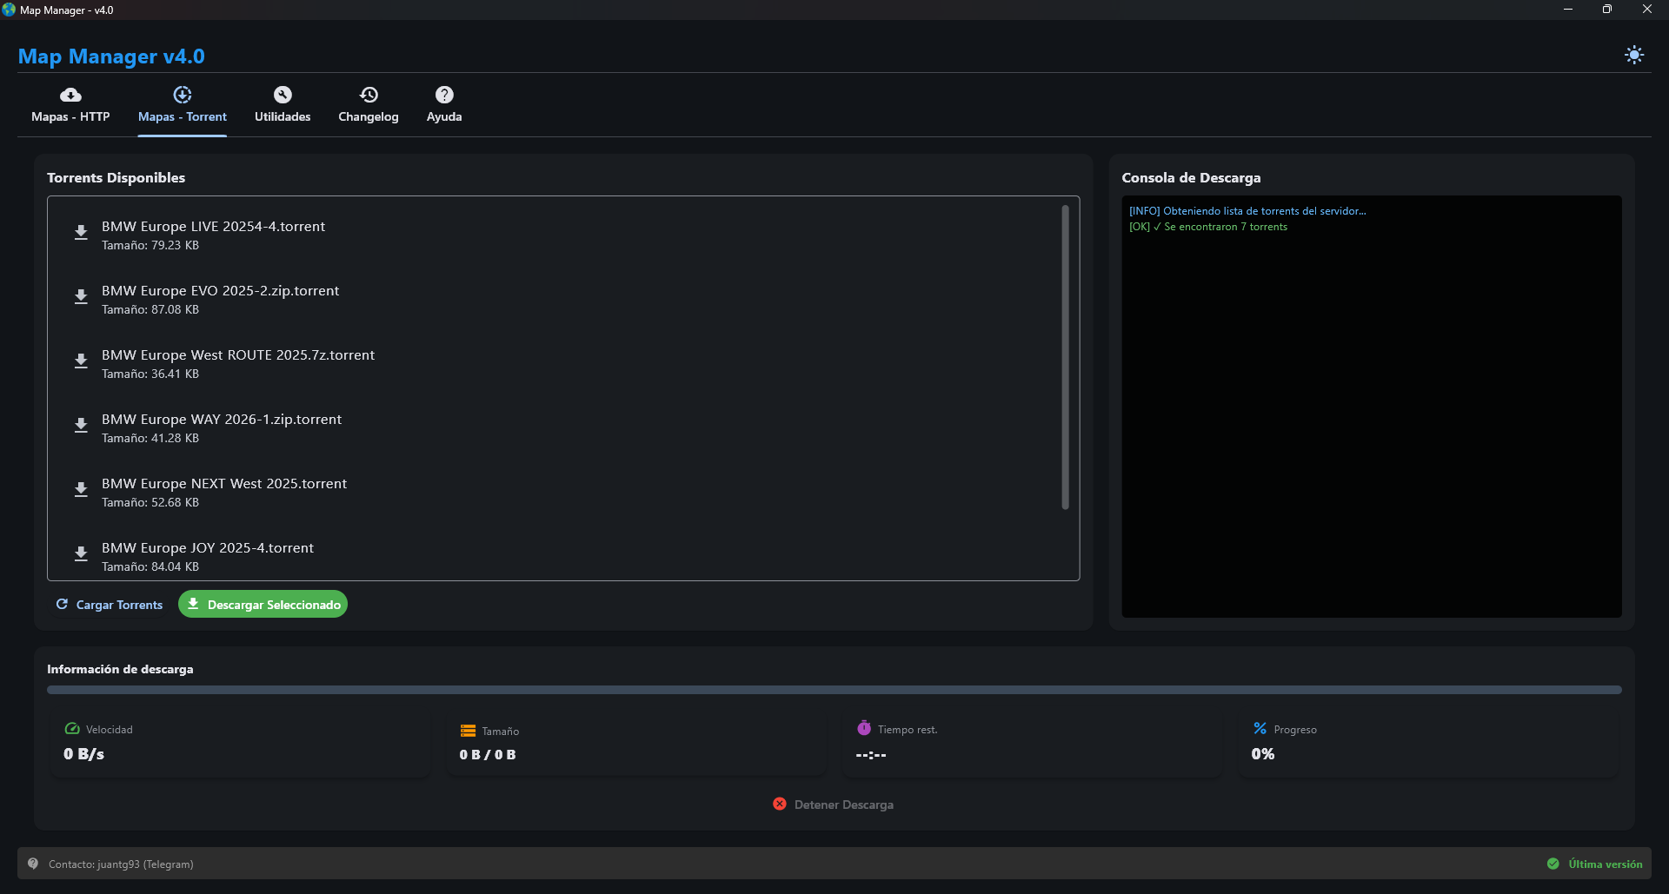Click the red stop icon beside Detener Descarga
The width and height of the screenshot is (1669, 894).
pos(779,804)
